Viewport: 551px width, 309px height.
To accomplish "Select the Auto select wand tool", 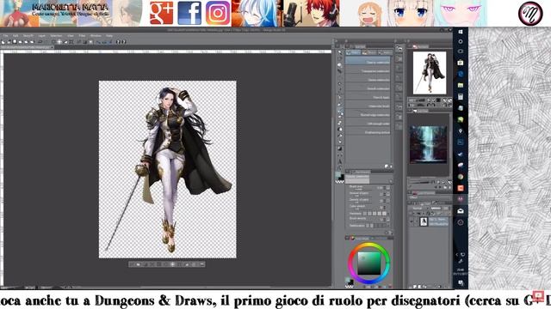I will 340,84.
